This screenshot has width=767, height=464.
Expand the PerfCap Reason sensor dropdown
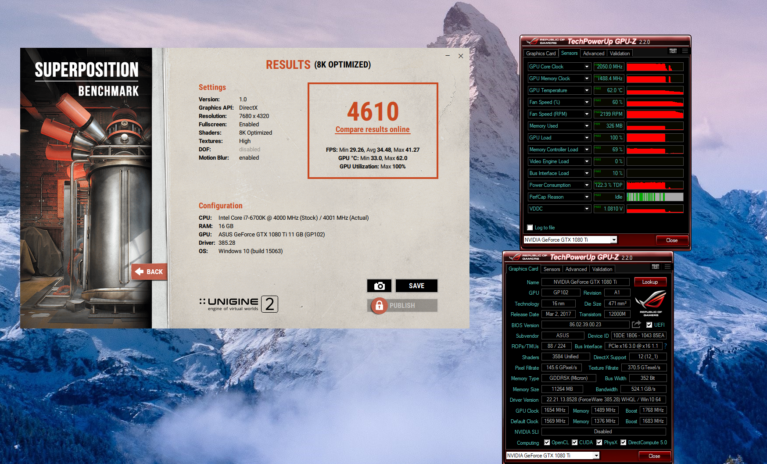587,197
